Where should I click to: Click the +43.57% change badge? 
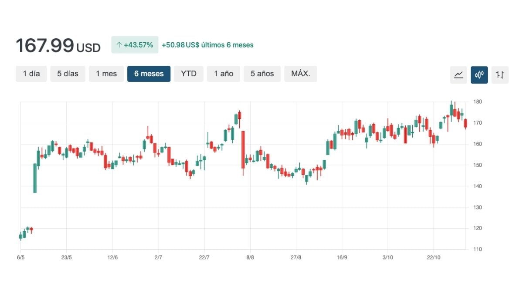pyautogui.click(x=135, y=45)
